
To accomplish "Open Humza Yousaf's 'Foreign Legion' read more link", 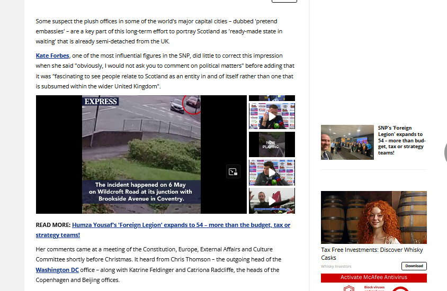I will tap(163, 230).
